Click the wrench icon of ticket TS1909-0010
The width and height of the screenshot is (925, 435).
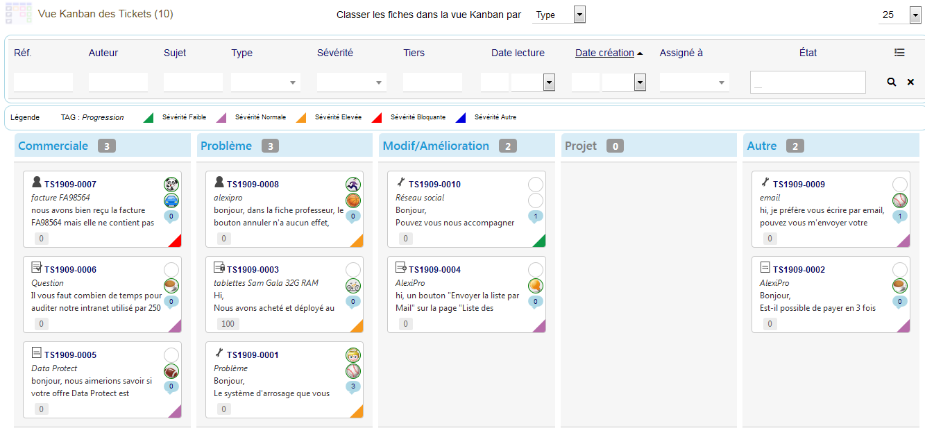(x=400, y=182)
